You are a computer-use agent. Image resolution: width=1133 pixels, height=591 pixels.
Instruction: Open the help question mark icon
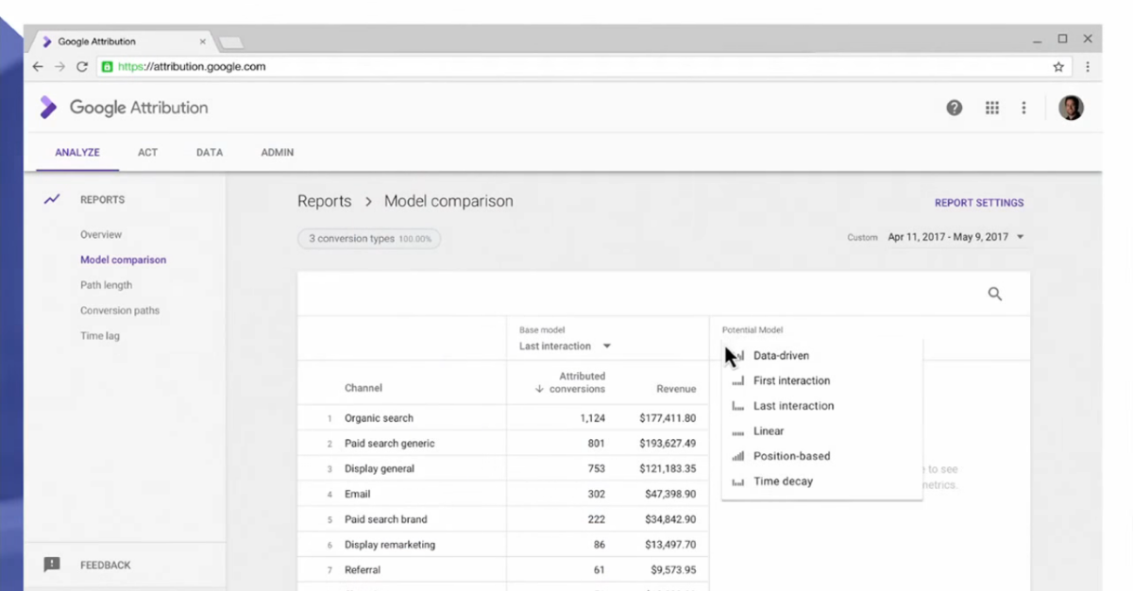[x=955, y=108]
